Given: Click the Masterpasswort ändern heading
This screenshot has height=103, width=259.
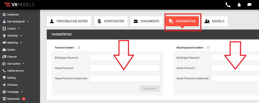Looking at the screenshot, I should coord(190,48).
